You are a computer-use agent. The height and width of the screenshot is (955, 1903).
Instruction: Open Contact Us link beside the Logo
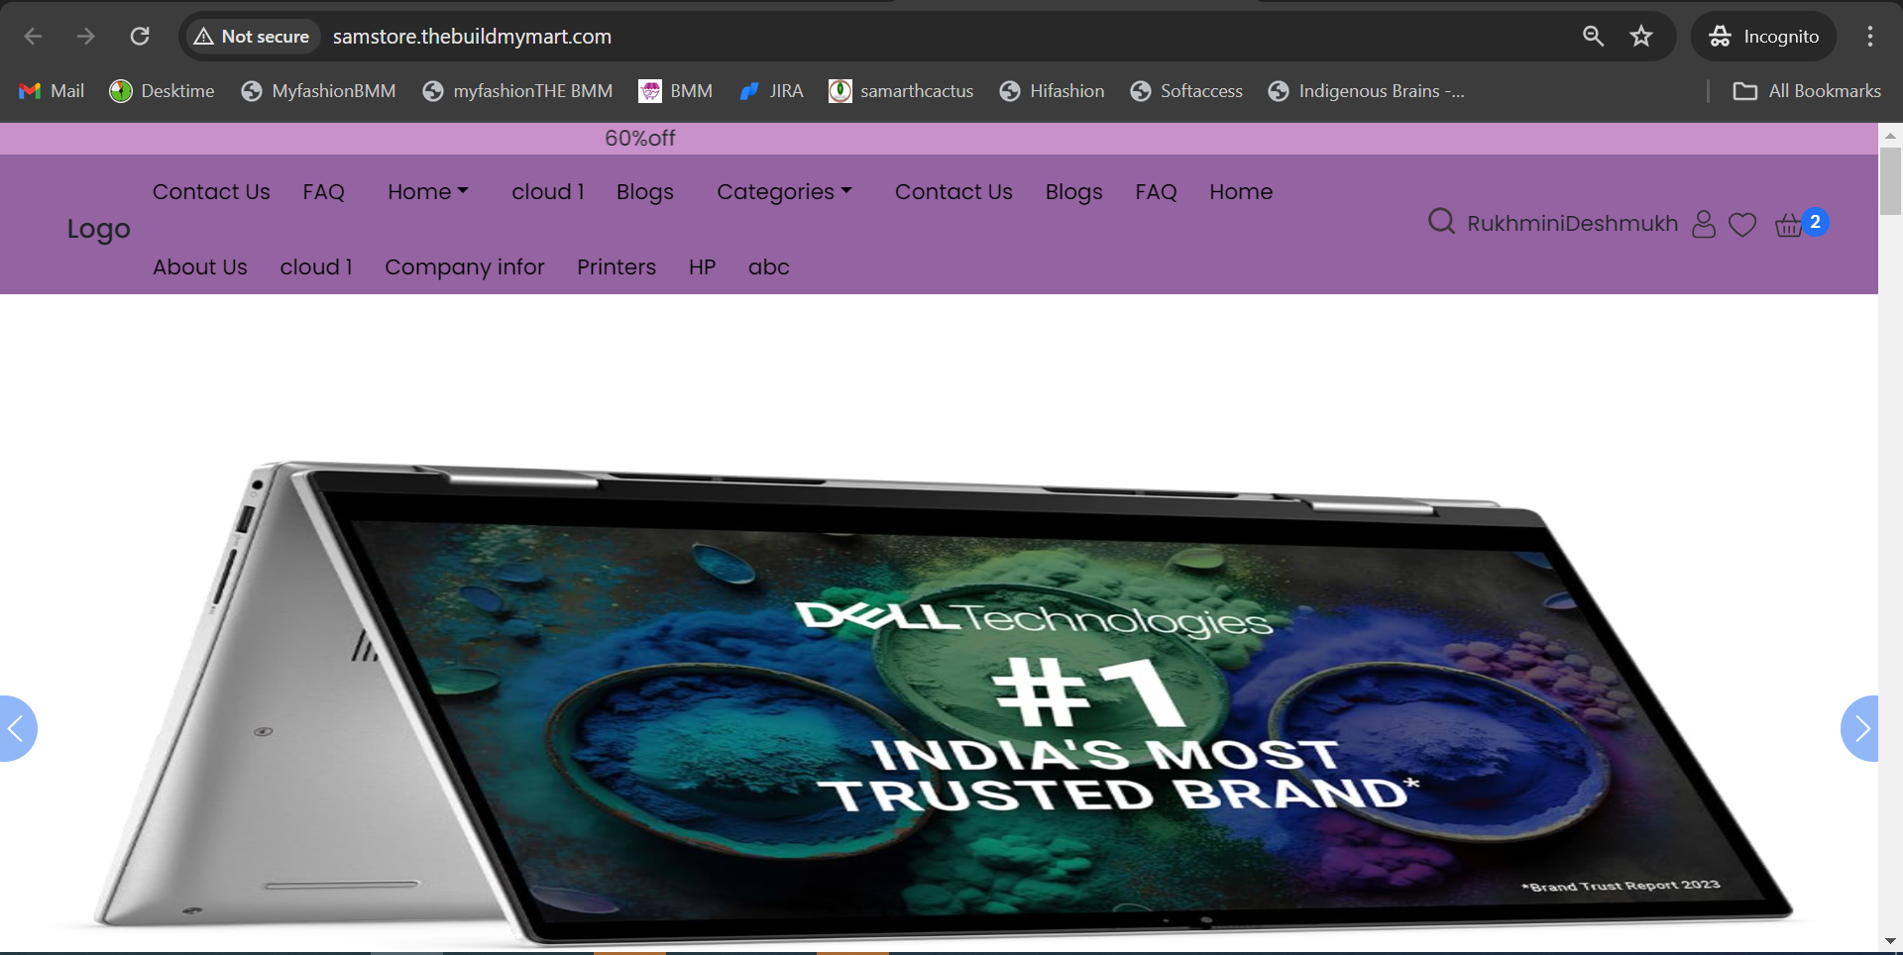coord(211,192)
